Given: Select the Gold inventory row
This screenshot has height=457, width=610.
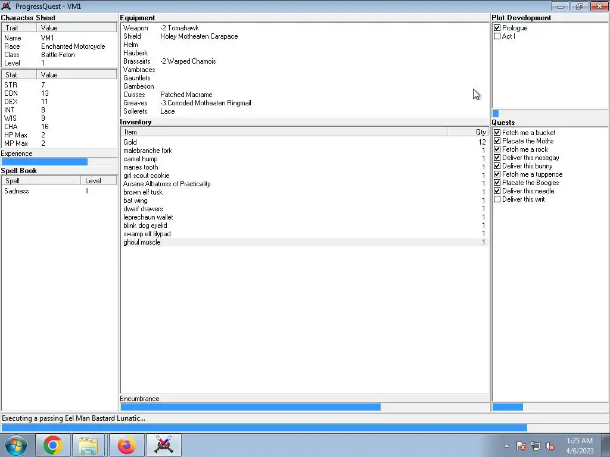Looking at the screenshot, I should (304, 142).
